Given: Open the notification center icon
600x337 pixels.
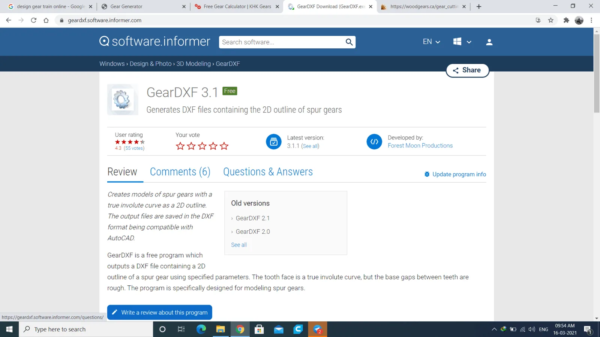Looking at the screenshot, I should coord(588,330).
